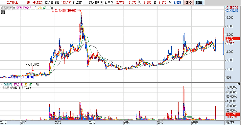This screenshot has width=241, height=125.
Task: Click the 135 price change value
Action: click(x=28, y=2)
